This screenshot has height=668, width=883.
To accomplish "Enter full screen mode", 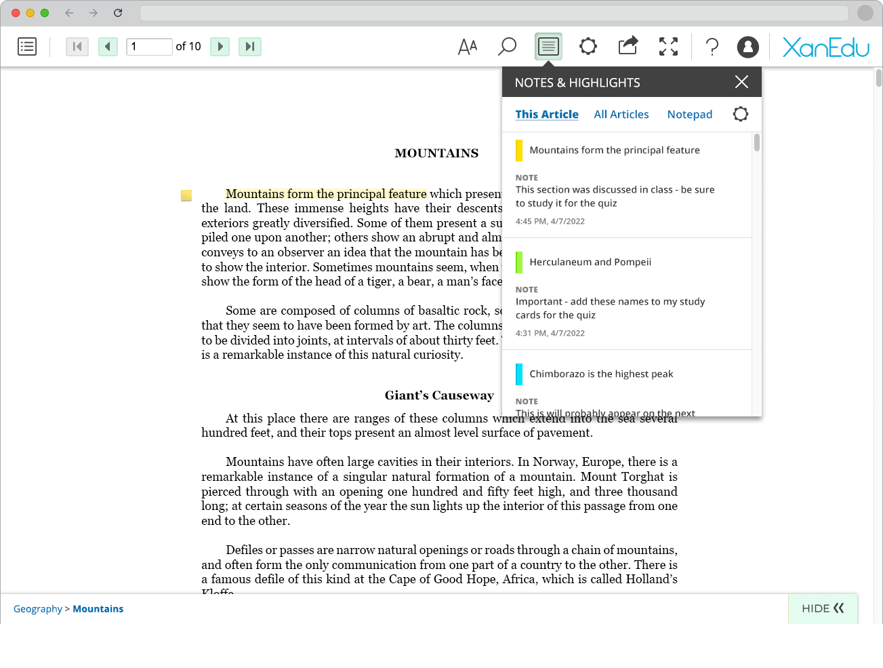I will click(668, 47).
